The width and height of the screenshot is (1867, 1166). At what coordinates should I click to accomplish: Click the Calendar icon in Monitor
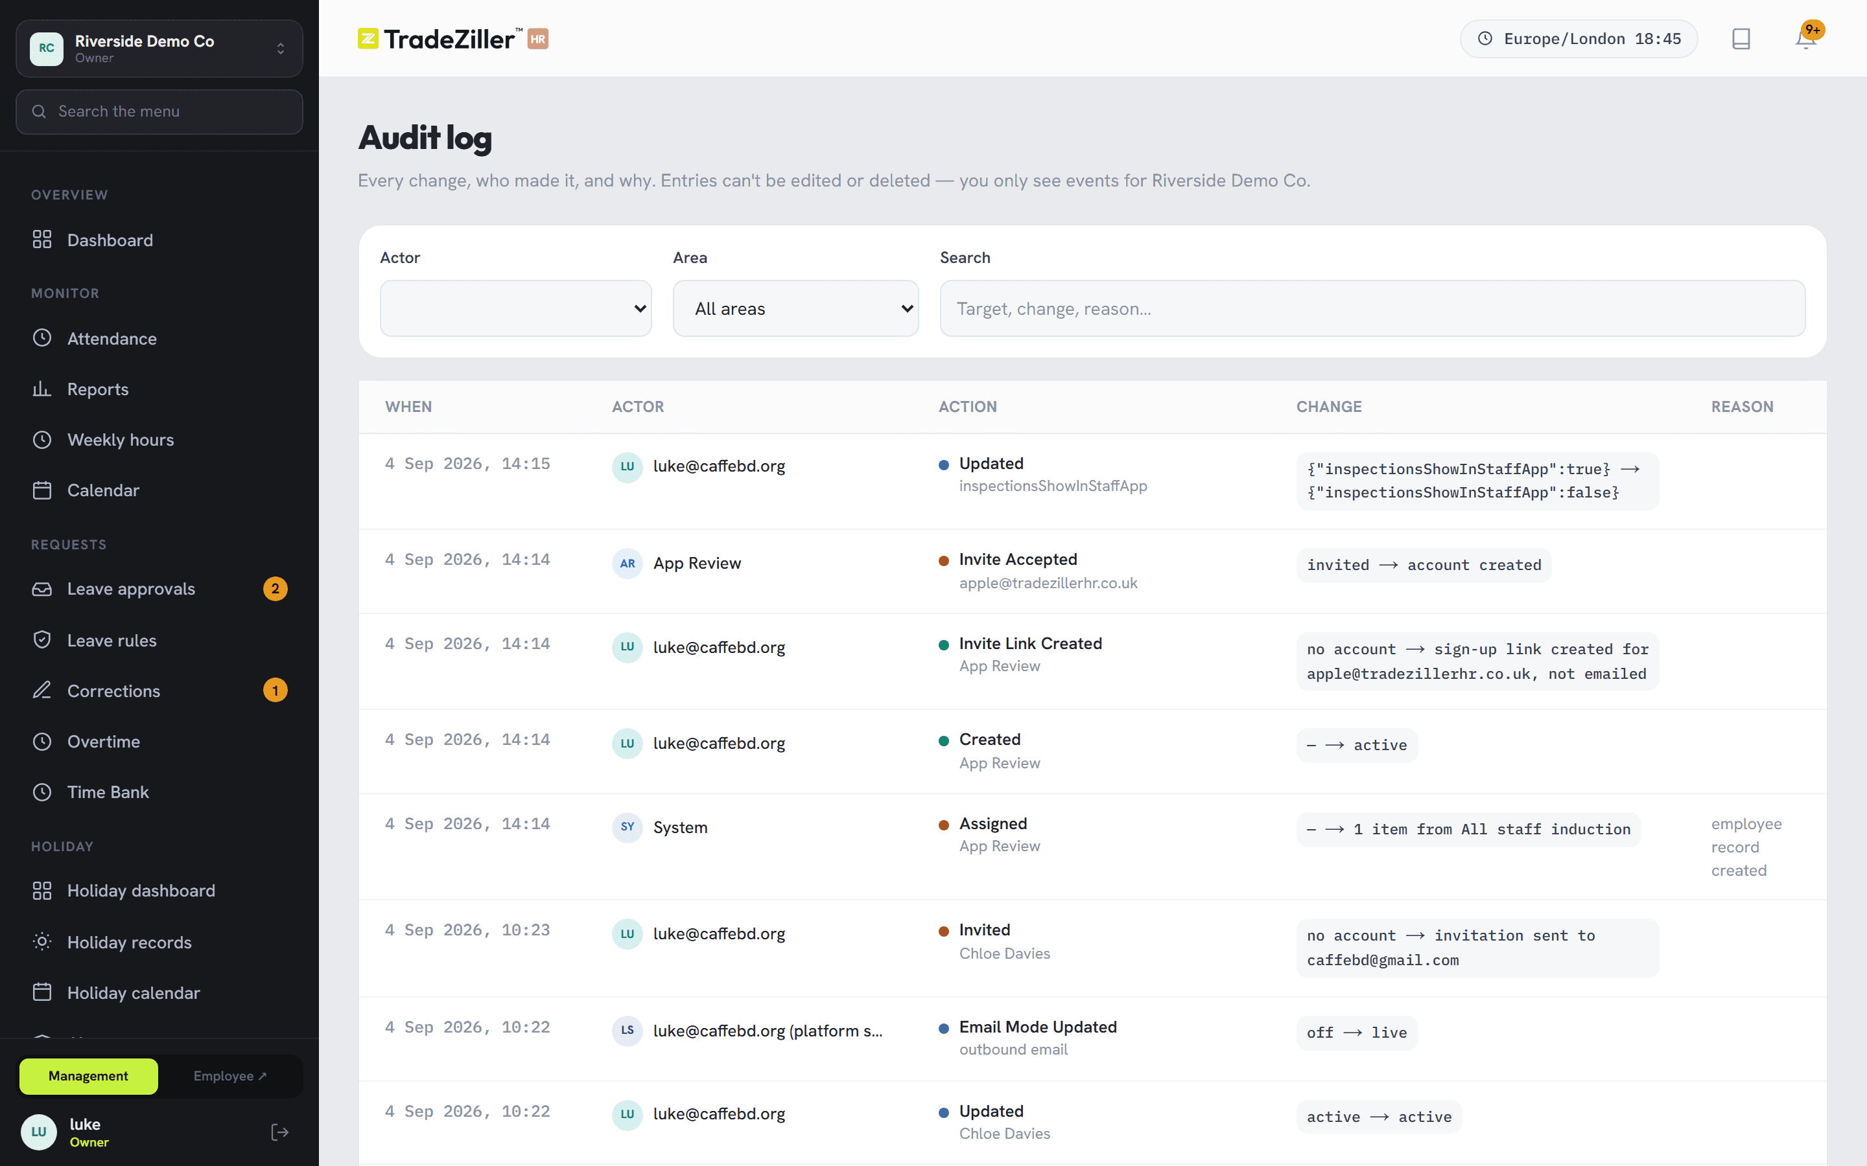click(x=41, y=490)
